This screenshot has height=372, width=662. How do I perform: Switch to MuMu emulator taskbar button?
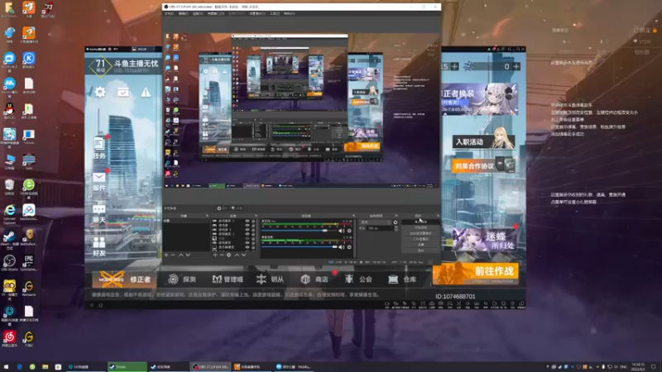point(294,367)
